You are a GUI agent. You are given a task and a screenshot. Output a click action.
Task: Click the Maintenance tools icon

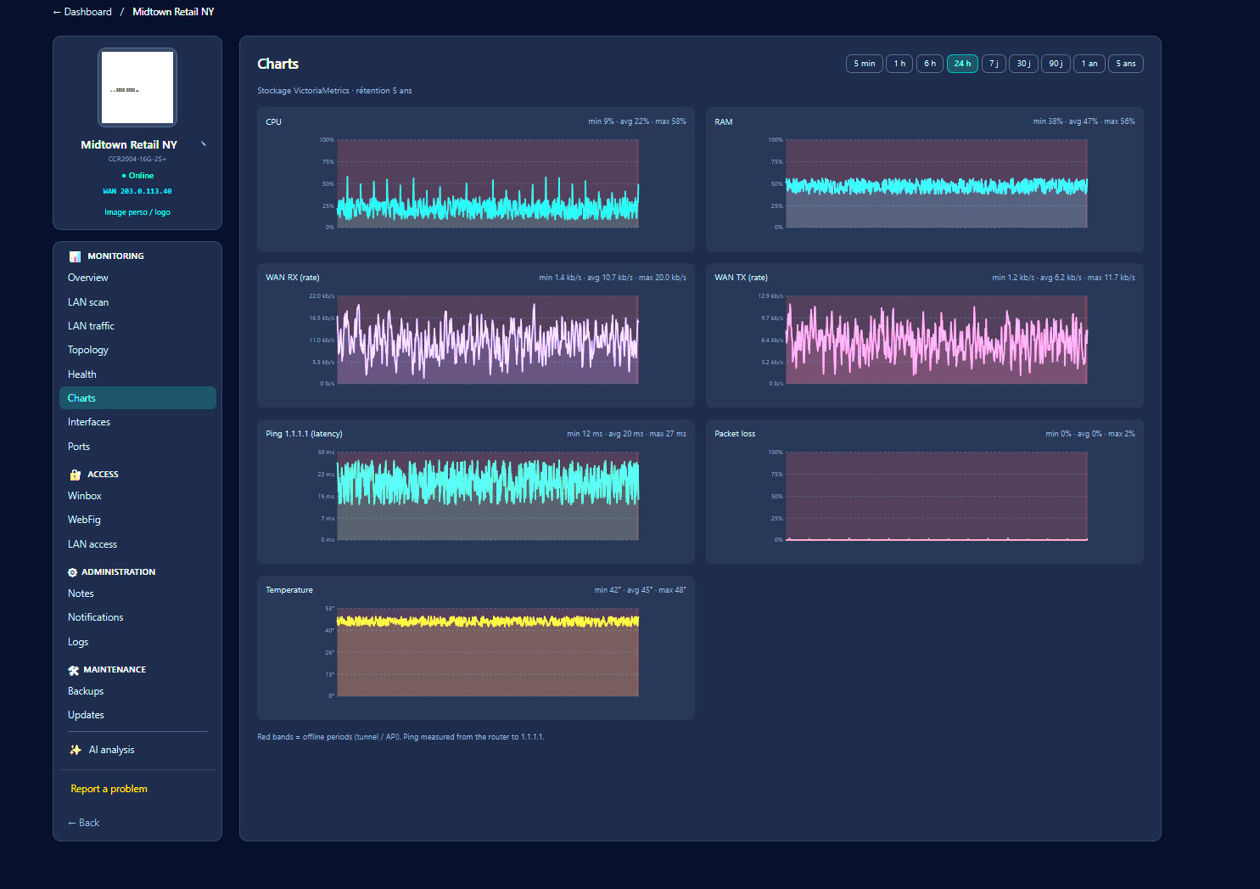point(73,670)
